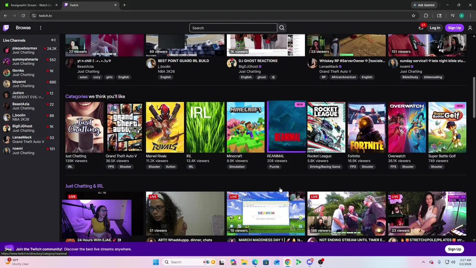Open LanaeMack channel in sidebar
Image resolution: width=476 pixels, height=268 pixels.
pos(30,140)
